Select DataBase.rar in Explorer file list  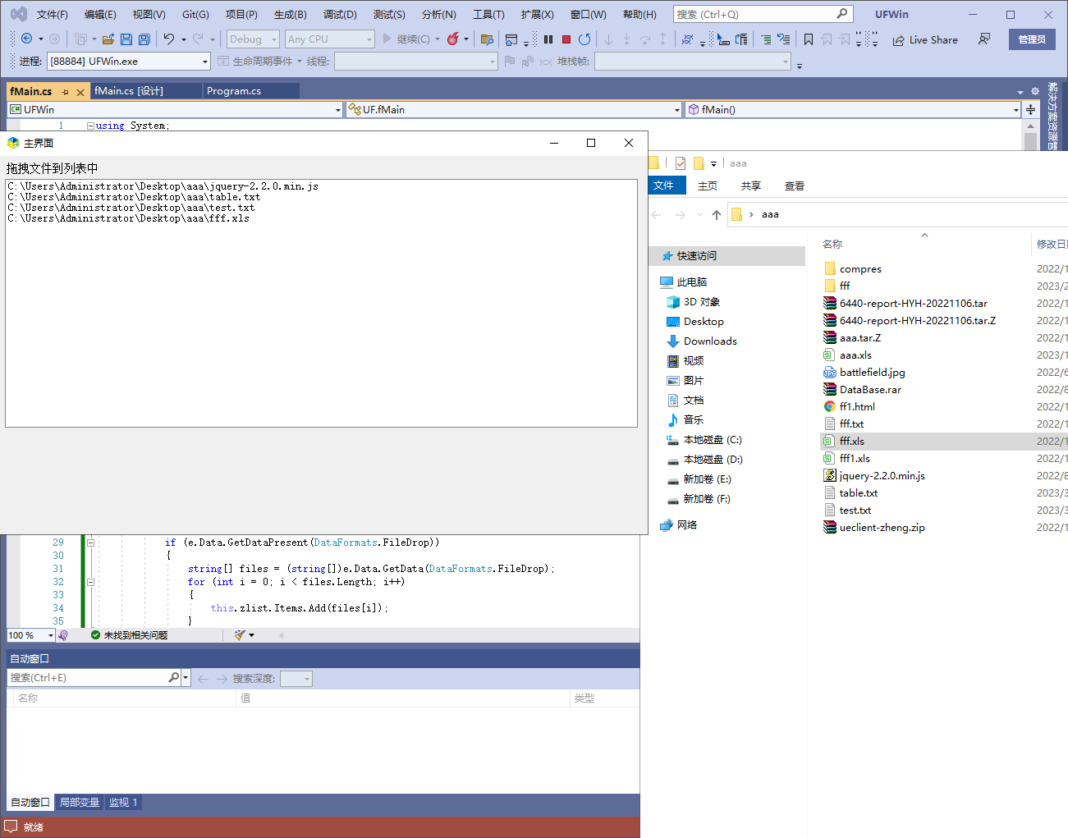[870, 390]
